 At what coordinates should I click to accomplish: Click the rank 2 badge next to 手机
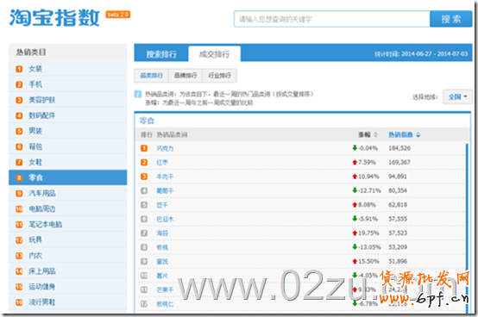pyautogui.click(x=19, y=84)
